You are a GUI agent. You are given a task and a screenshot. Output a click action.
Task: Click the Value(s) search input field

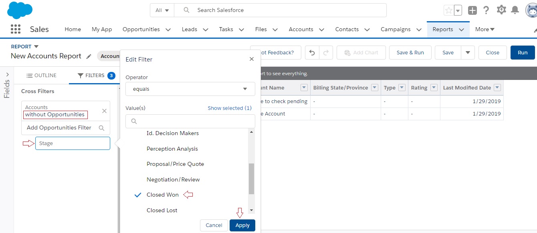pyautogui.click(x=190, y=121)
